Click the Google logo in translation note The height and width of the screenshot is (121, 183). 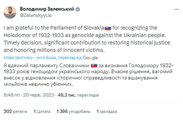[90, 58]
